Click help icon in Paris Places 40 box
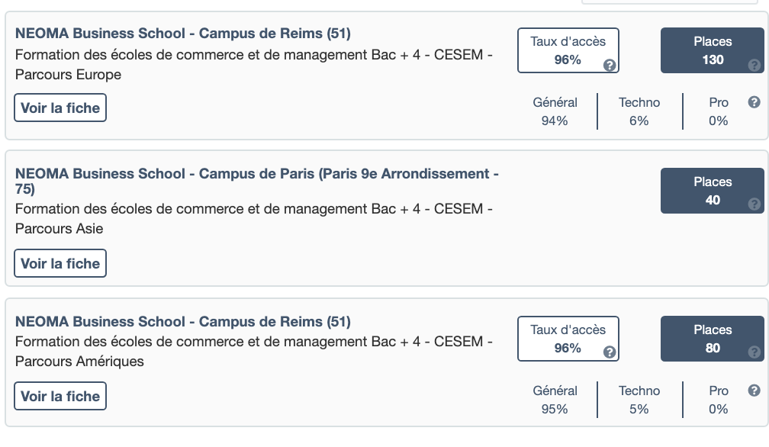 pyautogui.click(x=755, y=204)
